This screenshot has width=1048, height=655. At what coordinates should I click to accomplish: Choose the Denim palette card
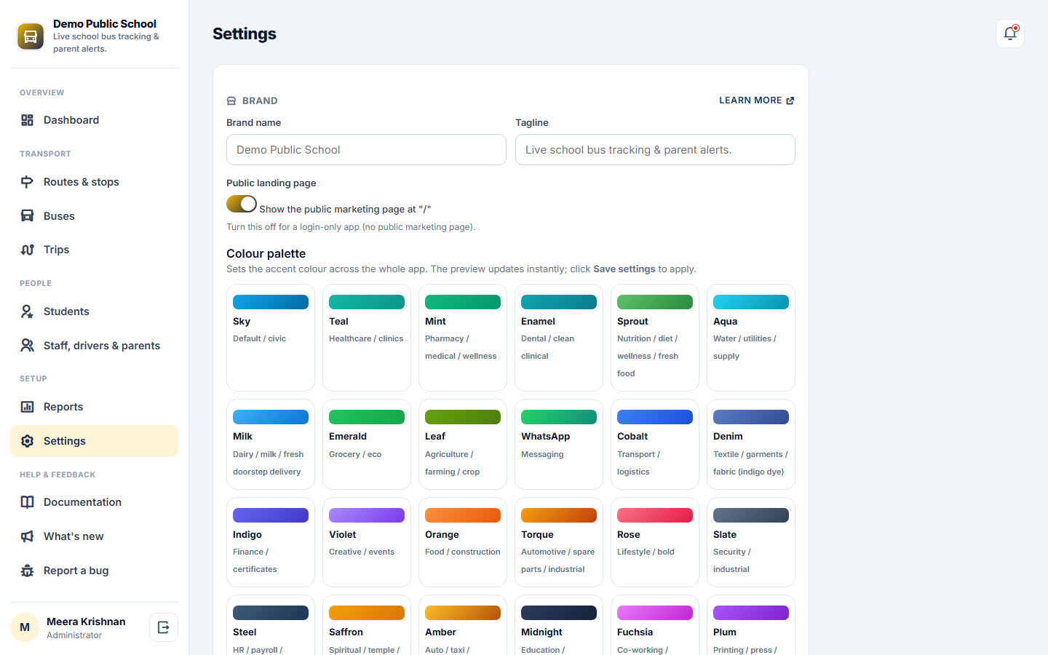751,444
